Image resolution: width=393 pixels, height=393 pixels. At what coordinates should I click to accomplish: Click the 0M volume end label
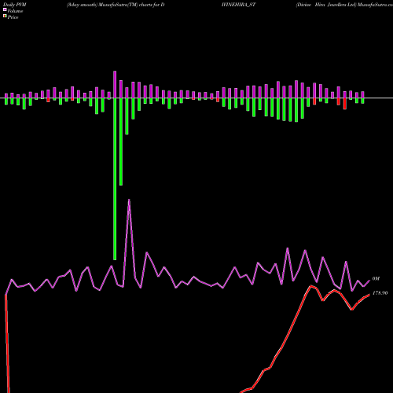(376, 279)
